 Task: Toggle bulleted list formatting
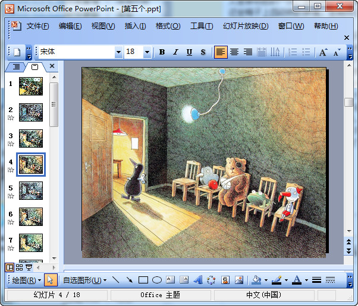pyautogui.click(x=306, y=52)
